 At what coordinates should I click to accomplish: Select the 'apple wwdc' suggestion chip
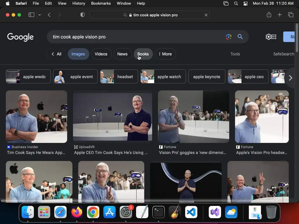coord(28,76)
